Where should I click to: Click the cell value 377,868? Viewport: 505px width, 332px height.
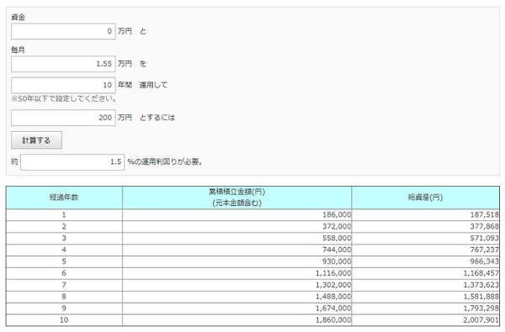(x=485, y=226)
